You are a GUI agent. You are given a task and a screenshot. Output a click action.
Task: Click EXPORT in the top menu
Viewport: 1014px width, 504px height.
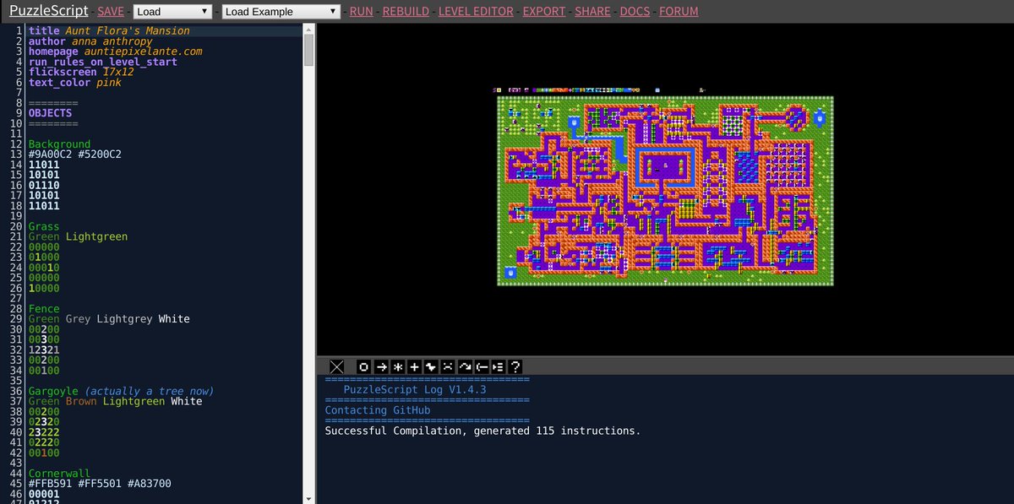pyautogui.click(x=544, y=12)
